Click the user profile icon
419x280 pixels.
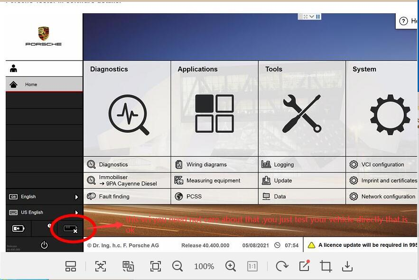click(x=13, y=69)
